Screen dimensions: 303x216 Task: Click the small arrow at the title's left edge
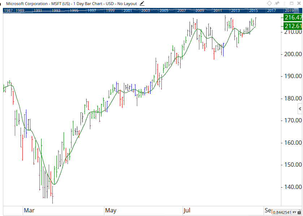[x=1, y=4]
